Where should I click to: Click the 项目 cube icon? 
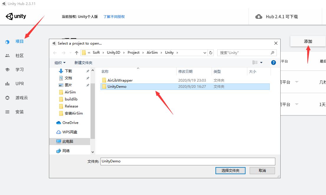(x=7, y=42)
